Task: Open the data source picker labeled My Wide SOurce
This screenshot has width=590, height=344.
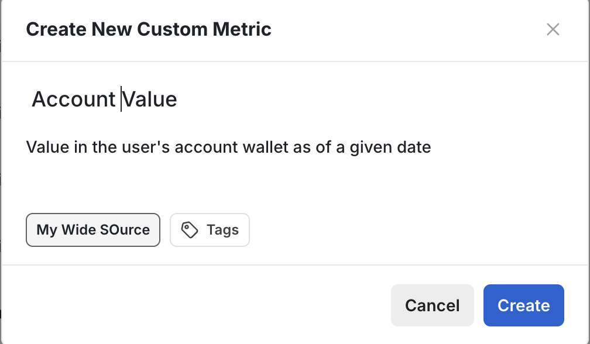Action: [x=92, y=229]
